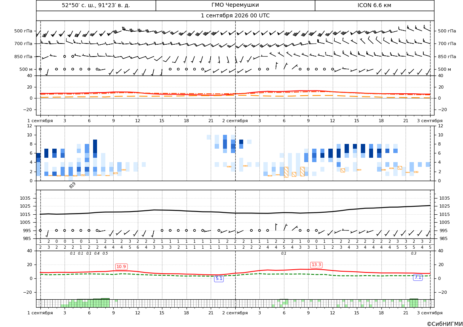Viewport: 463px width, 327px height.
Task: Click the 819 rotated label under cloud chart
Action: (x=72, y=185)
